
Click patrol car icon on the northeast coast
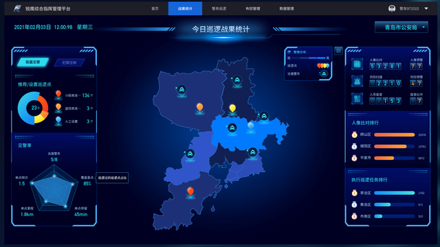(264, 116)
